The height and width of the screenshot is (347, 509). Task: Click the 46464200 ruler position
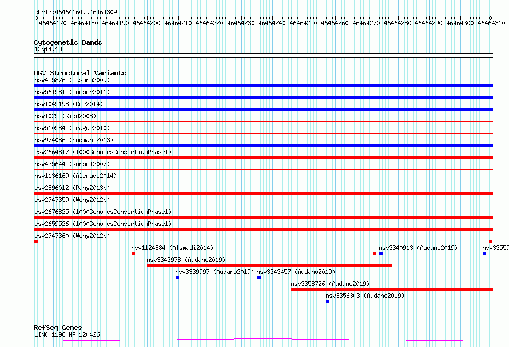pos(146,23)
